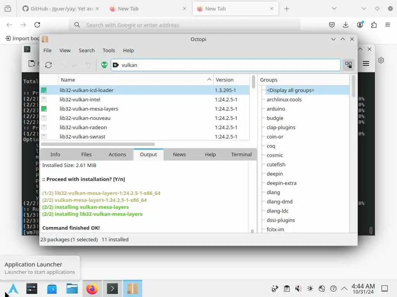Click the groups list vertical scrollbar
The height and width of the screenshot is (297, 397).
pos(353,86)
